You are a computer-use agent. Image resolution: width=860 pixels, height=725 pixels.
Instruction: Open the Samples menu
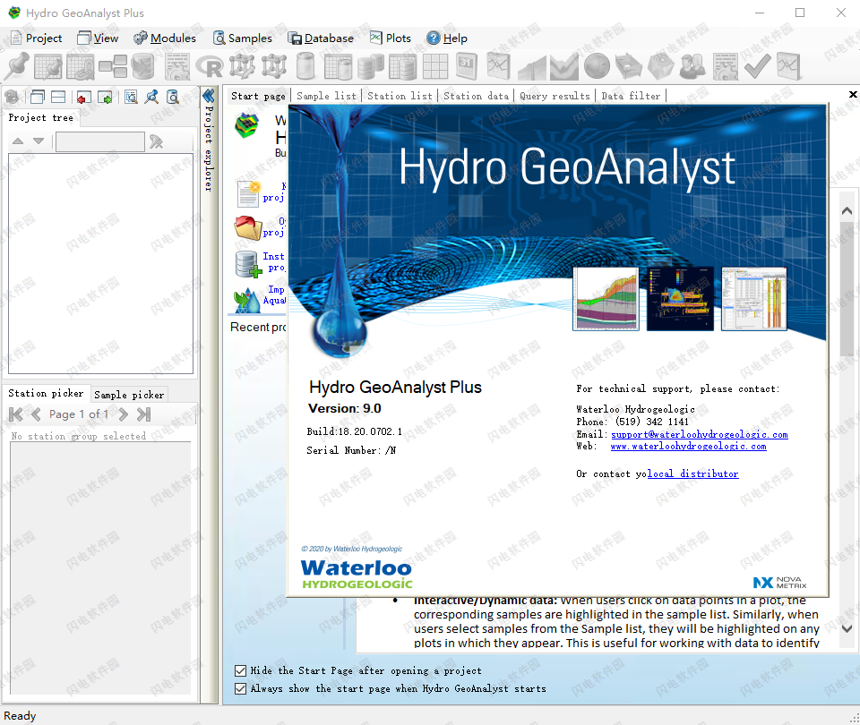tap(243, 38)
